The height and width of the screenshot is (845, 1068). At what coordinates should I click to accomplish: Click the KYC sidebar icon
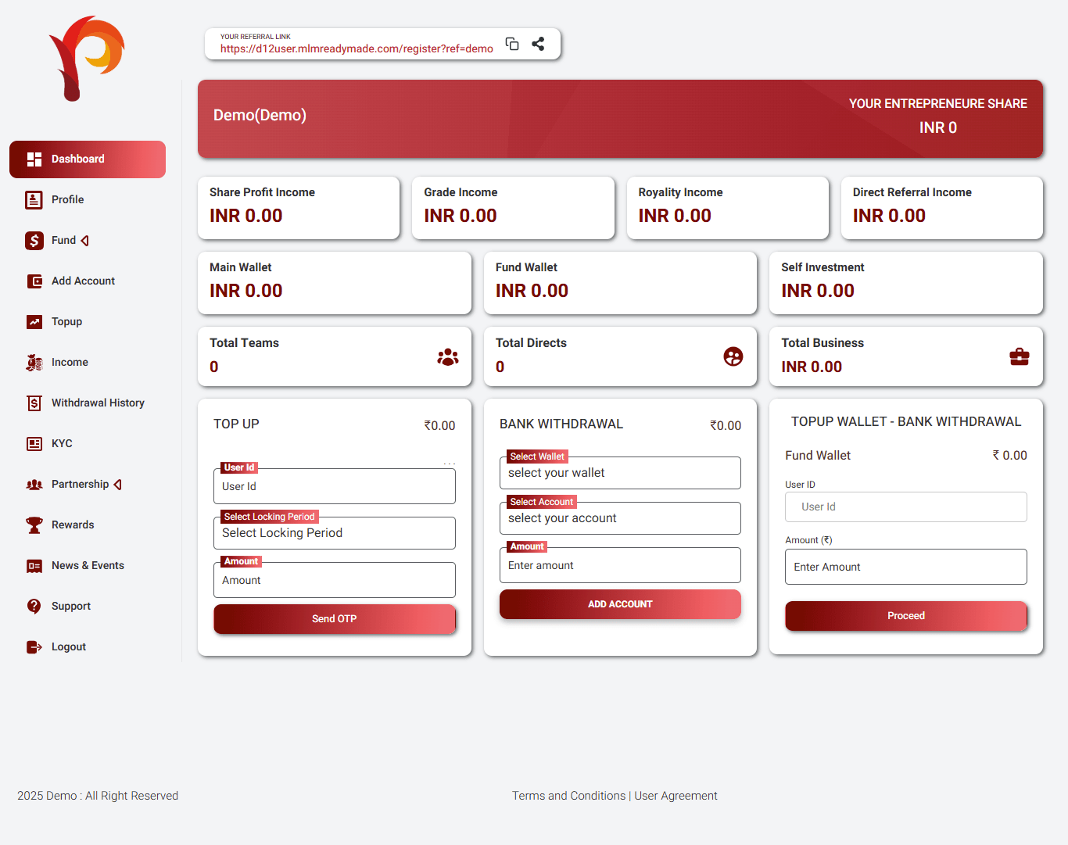34,444
